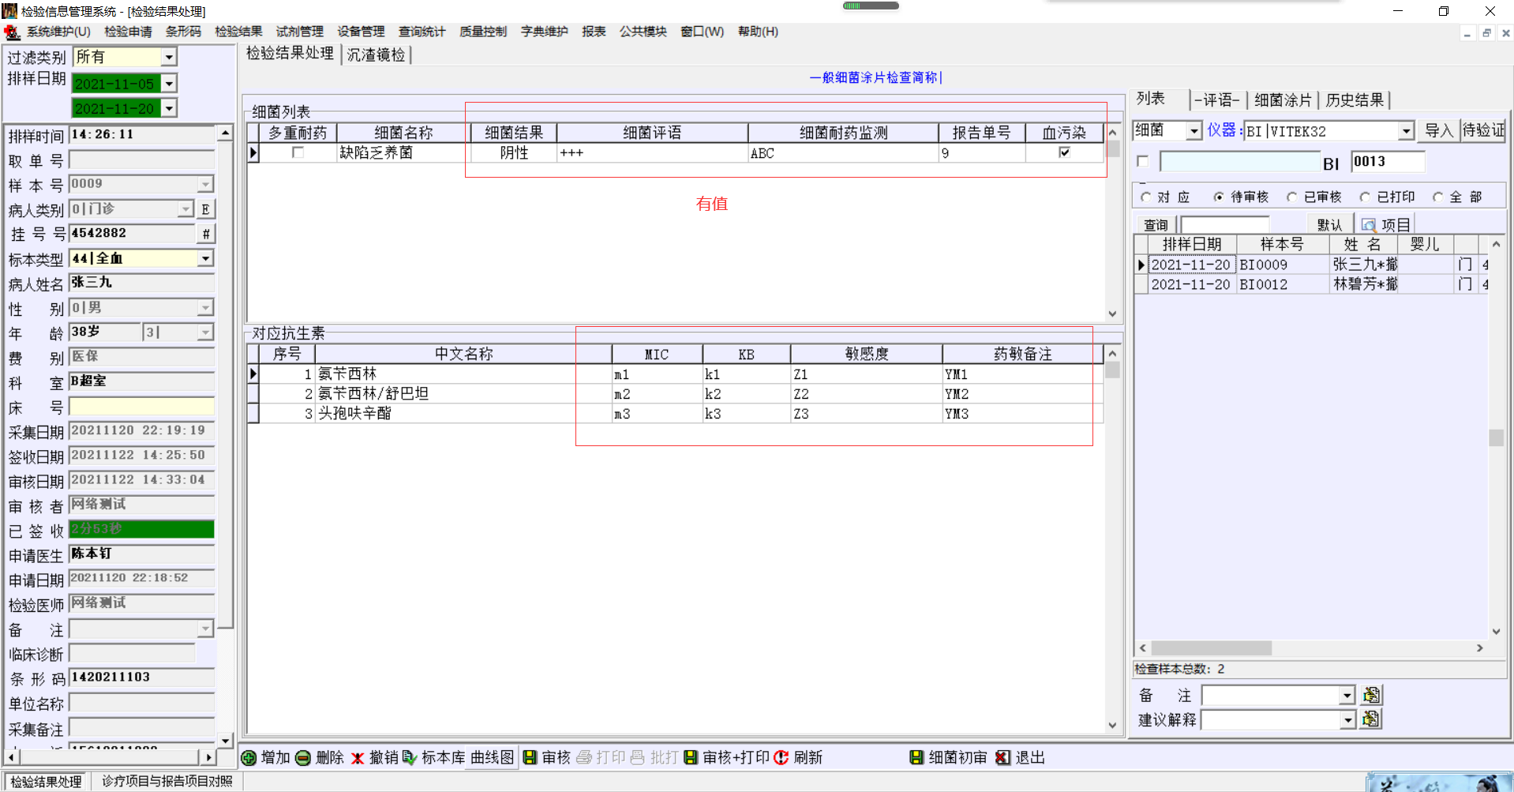
Task: Select the 对应 radio button
Action: coord(1145,197)
